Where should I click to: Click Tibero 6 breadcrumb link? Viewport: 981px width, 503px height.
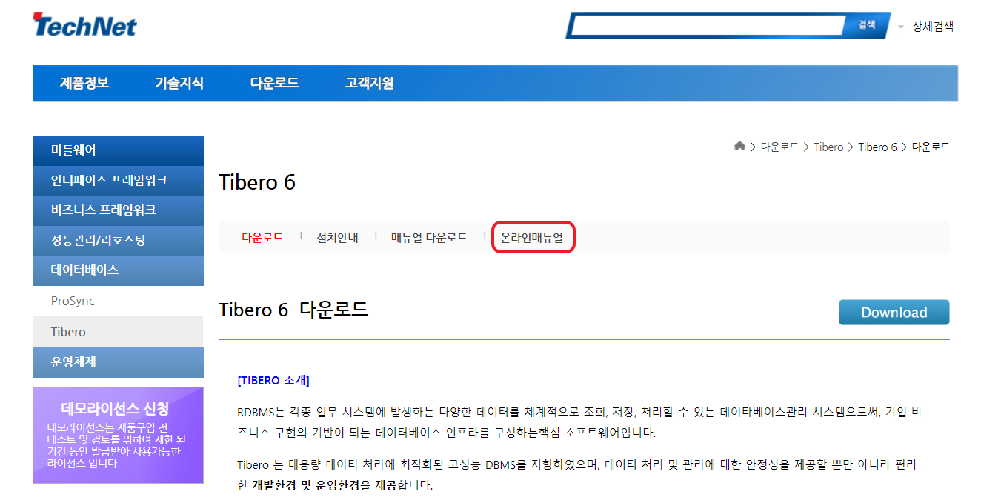pos(877,147)
